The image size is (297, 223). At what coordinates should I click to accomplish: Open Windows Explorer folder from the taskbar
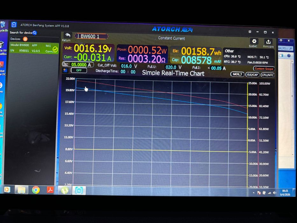coord(21,190)
